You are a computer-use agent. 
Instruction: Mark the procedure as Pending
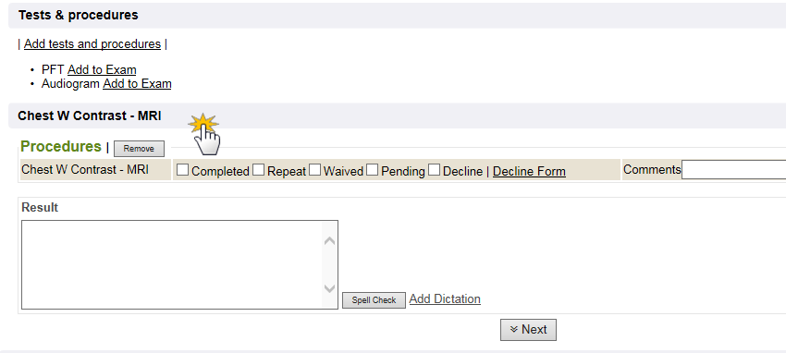[372, 170]
